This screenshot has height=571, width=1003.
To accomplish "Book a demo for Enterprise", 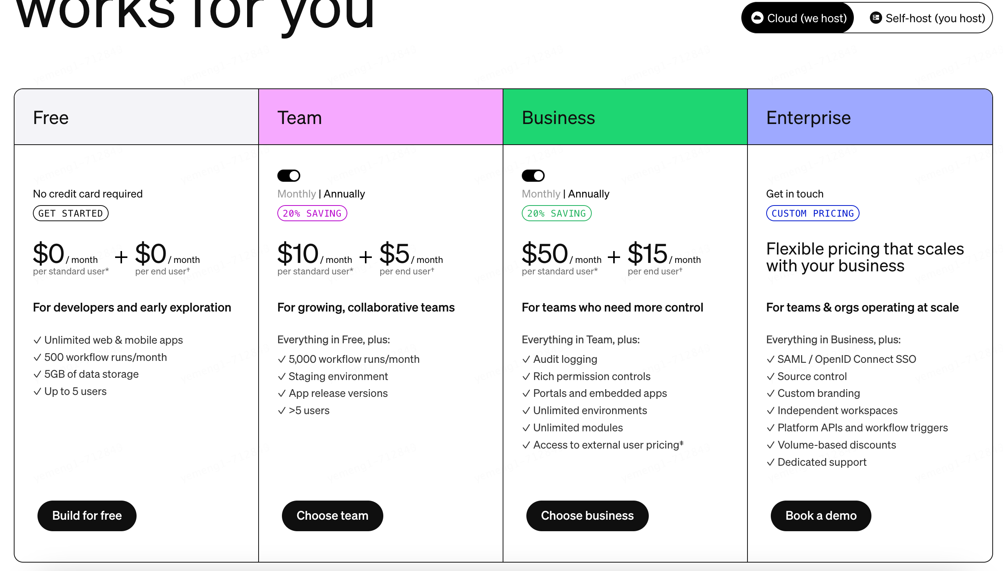I will click(821, 515).
